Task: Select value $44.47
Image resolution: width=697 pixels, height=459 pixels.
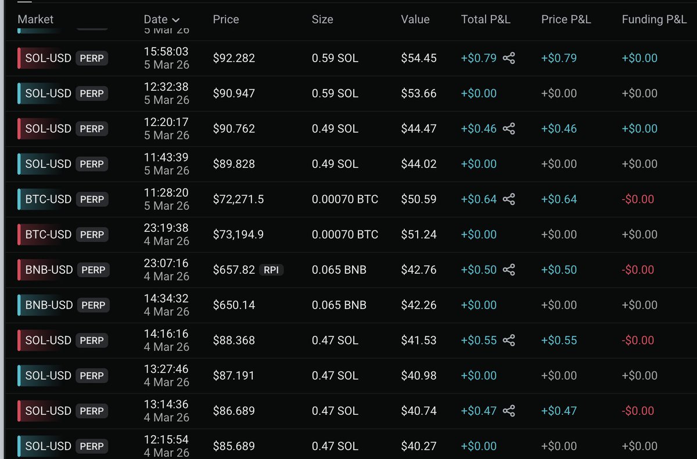Action: pos(419,128)
